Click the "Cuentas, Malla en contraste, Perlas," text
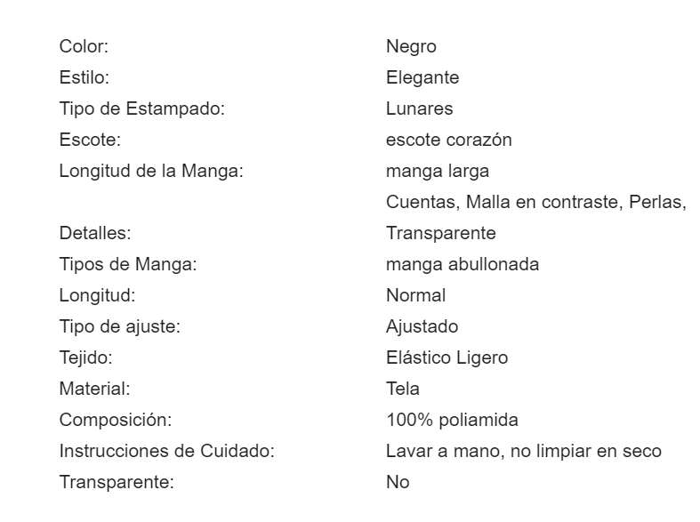Viewport: 700px width, 522px height. tap(536, 203)
